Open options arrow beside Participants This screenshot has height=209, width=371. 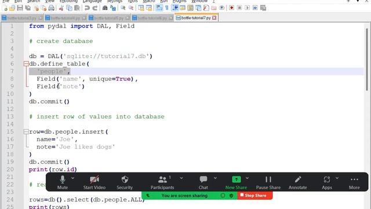click(181, 178)
